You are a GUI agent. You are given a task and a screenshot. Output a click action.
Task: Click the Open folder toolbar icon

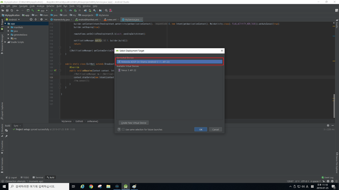tap(3, 10)
